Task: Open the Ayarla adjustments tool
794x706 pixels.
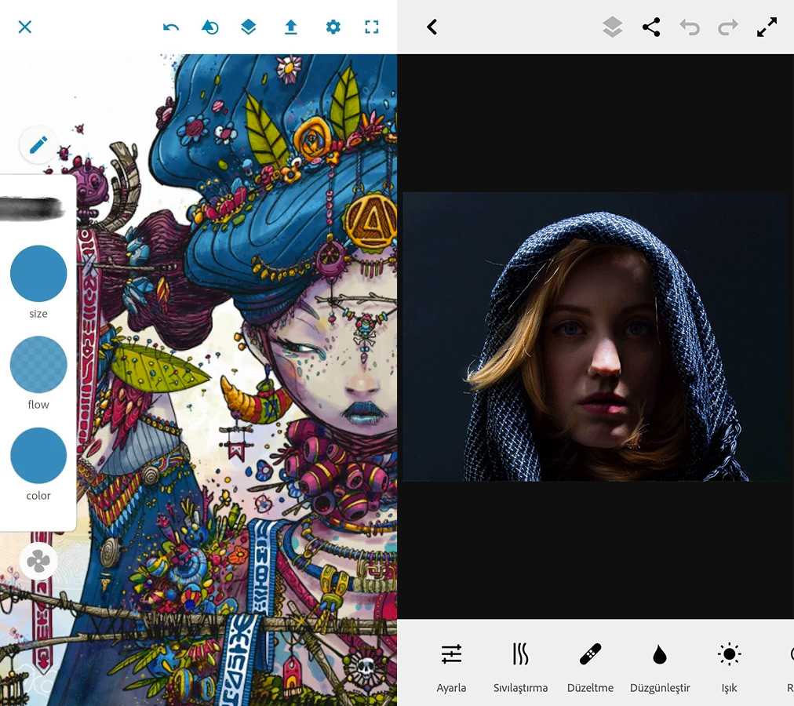Action: coord(451,668)
